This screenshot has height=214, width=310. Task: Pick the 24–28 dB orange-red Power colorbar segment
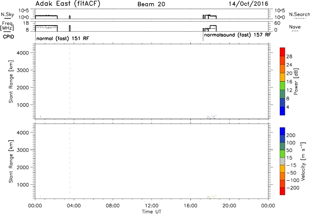[282, 60]
